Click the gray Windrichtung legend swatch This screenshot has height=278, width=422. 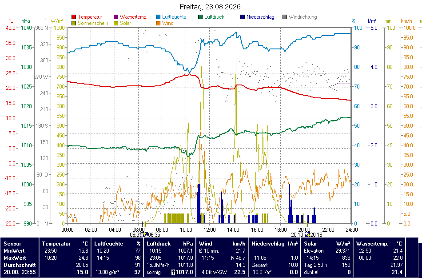(x=284, y=17)
